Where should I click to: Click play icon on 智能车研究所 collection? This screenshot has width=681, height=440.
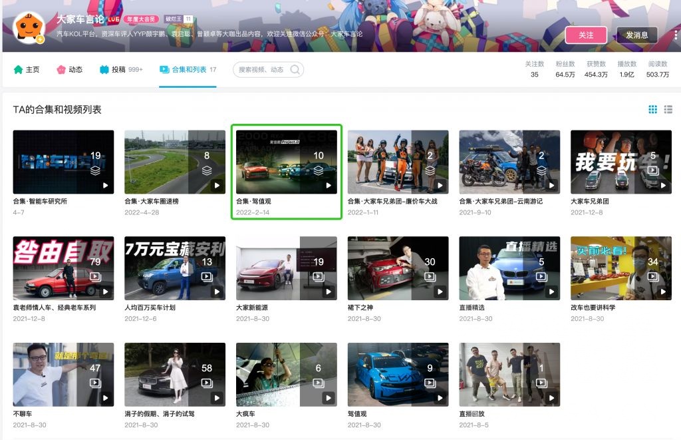pyautogui.click(x=105, y=186)
